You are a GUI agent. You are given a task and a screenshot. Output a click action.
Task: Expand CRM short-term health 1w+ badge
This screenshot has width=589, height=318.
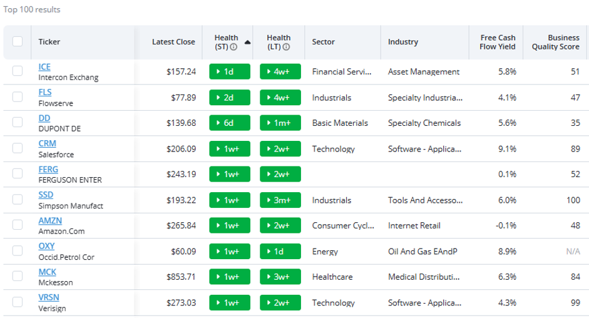click(230, 149)
